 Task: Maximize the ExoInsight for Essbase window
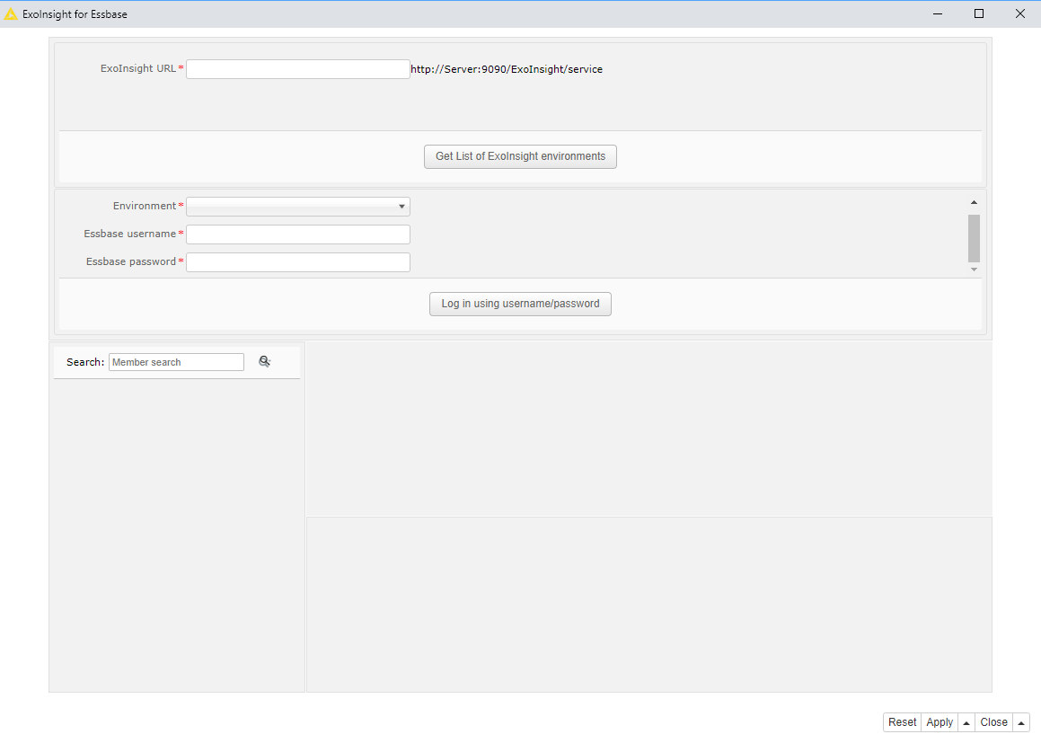979,14
